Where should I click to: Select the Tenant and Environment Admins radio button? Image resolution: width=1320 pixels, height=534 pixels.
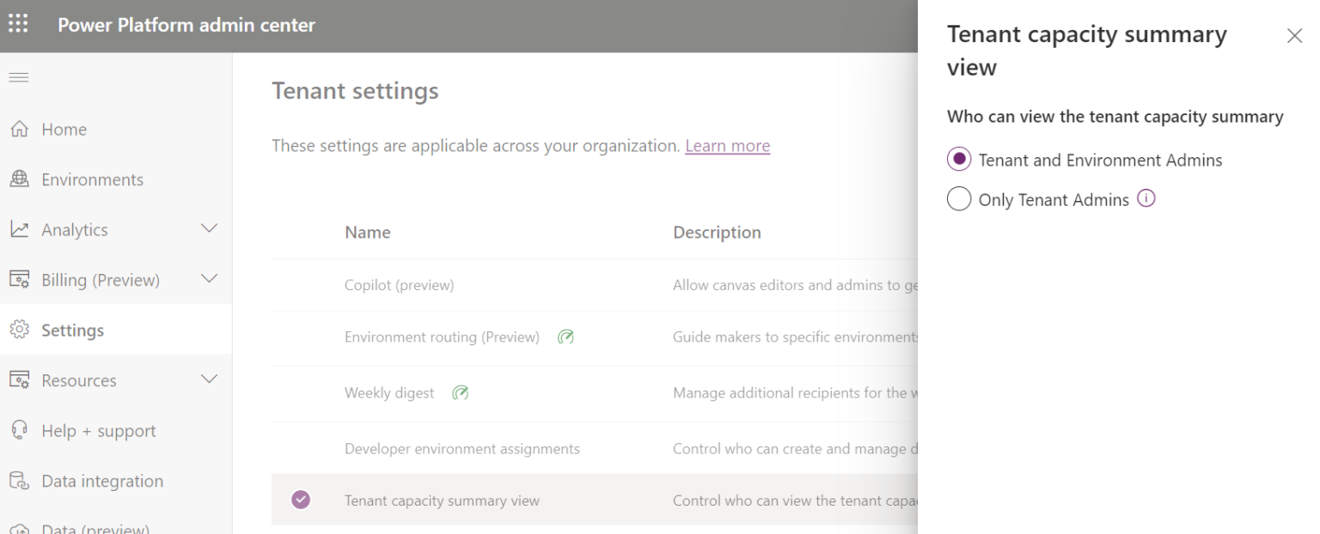pos(959,159)
